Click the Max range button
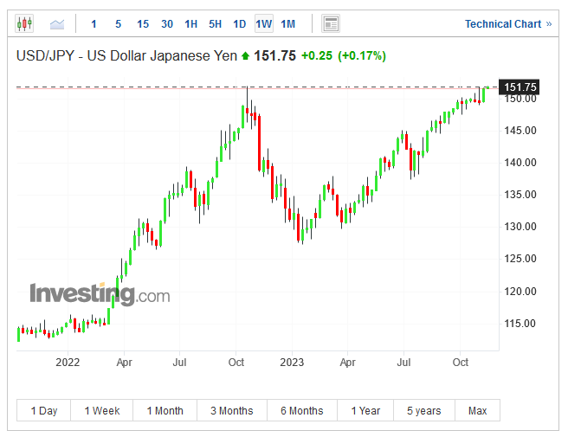 click(x=477, y=410)
